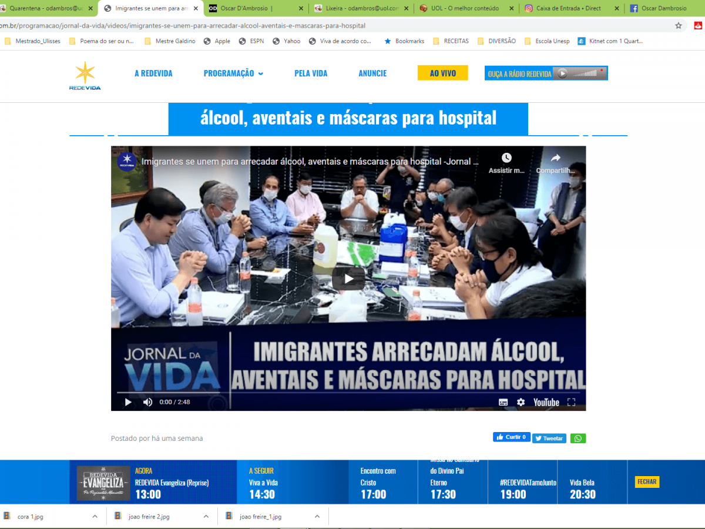Switch to the Oscar Dambrosio Facebook tab
Screen dimensions: 705x529
pyautogui.click(x=665, y=8)
